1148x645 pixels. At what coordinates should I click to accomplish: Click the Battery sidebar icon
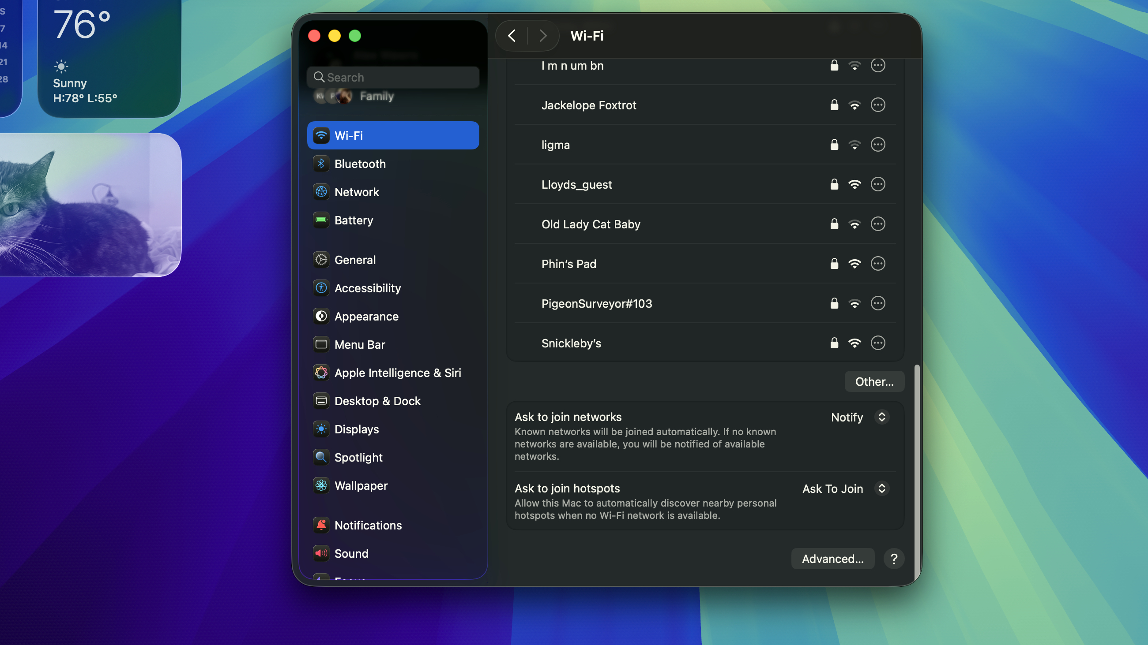coord(321,220)
